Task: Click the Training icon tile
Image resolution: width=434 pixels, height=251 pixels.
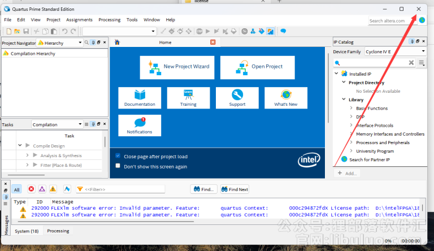Action: tap(188, 97)
